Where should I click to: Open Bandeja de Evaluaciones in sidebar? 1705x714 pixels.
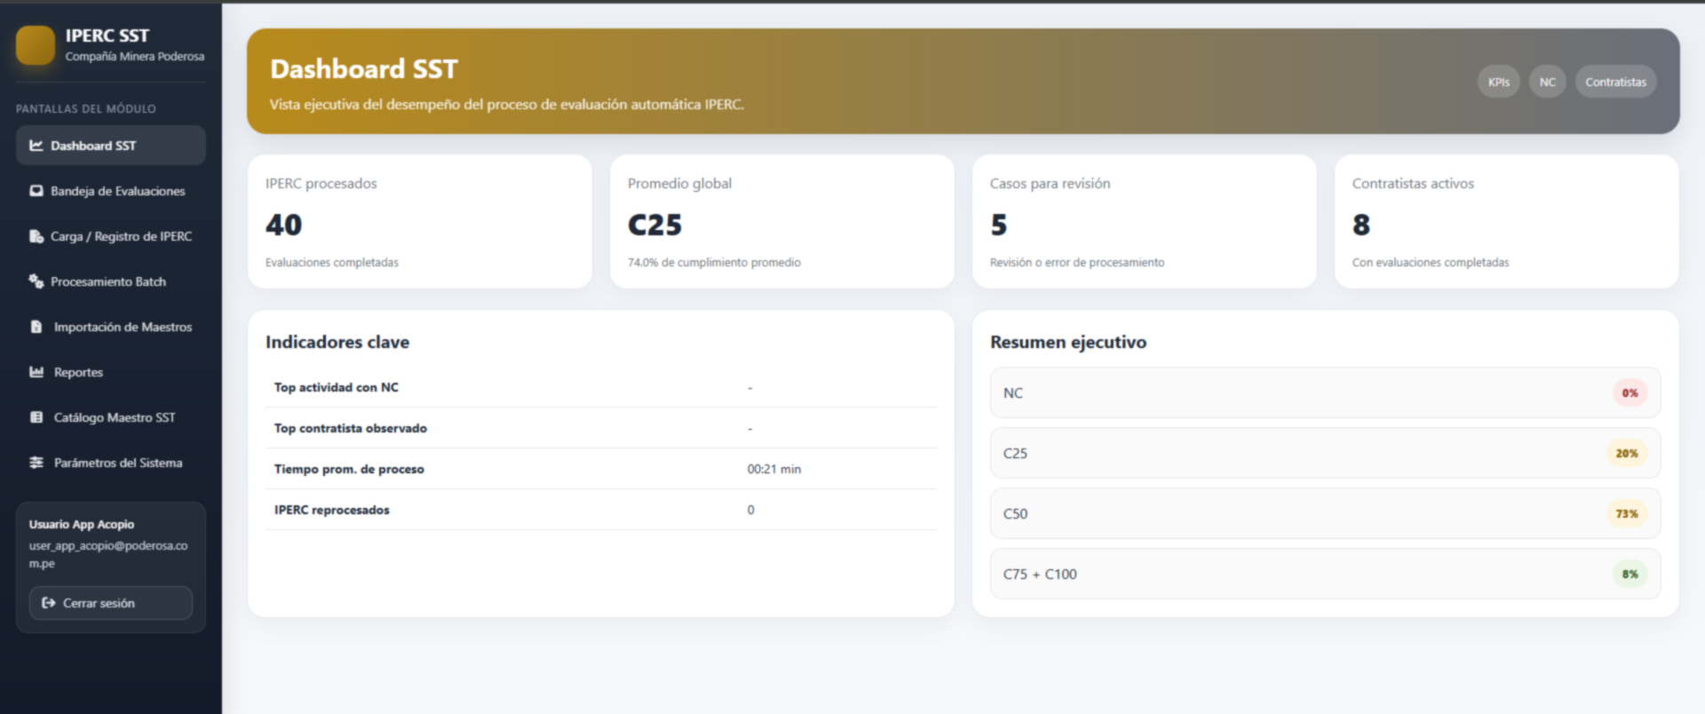(x=111, y=191)
